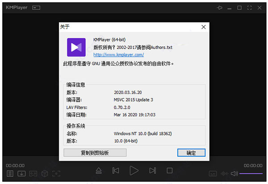
Task: Stop playback with the square button
Action: pyautogui.click(x=170, y=171)
